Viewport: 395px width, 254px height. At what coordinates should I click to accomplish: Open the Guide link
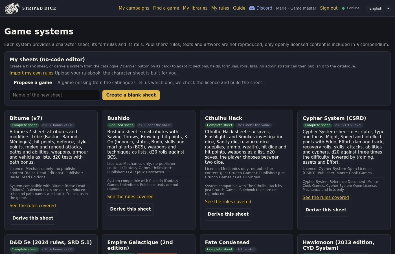(x=239, y=8)
